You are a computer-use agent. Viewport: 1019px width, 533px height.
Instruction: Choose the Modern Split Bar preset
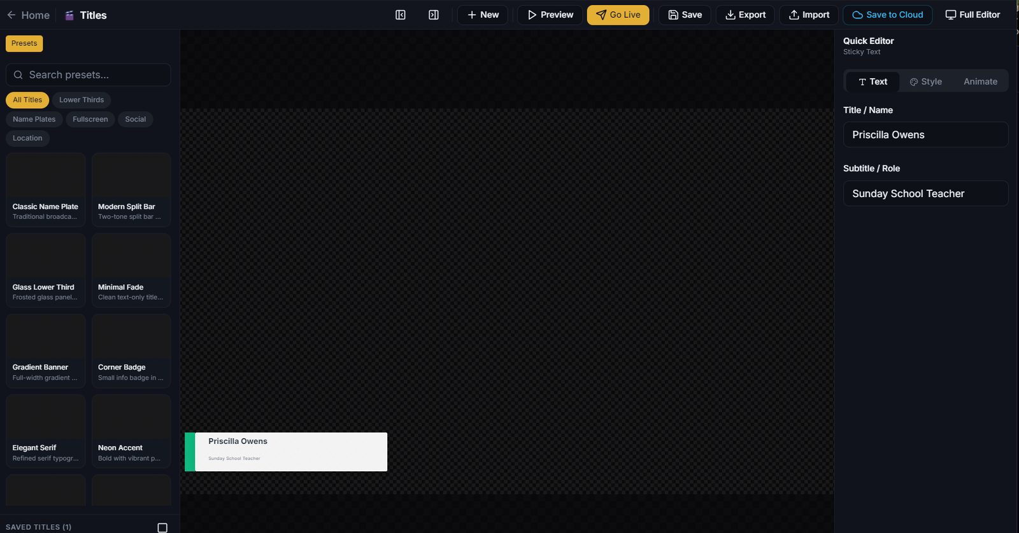click(131, 190)
